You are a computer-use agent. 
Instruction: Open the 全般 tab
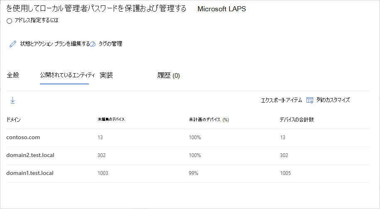click(13, 75)
